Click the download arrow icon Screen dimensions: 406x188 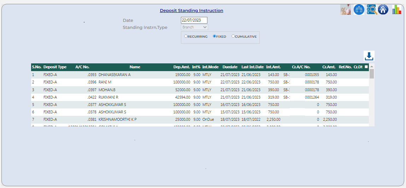click(369, 56)
